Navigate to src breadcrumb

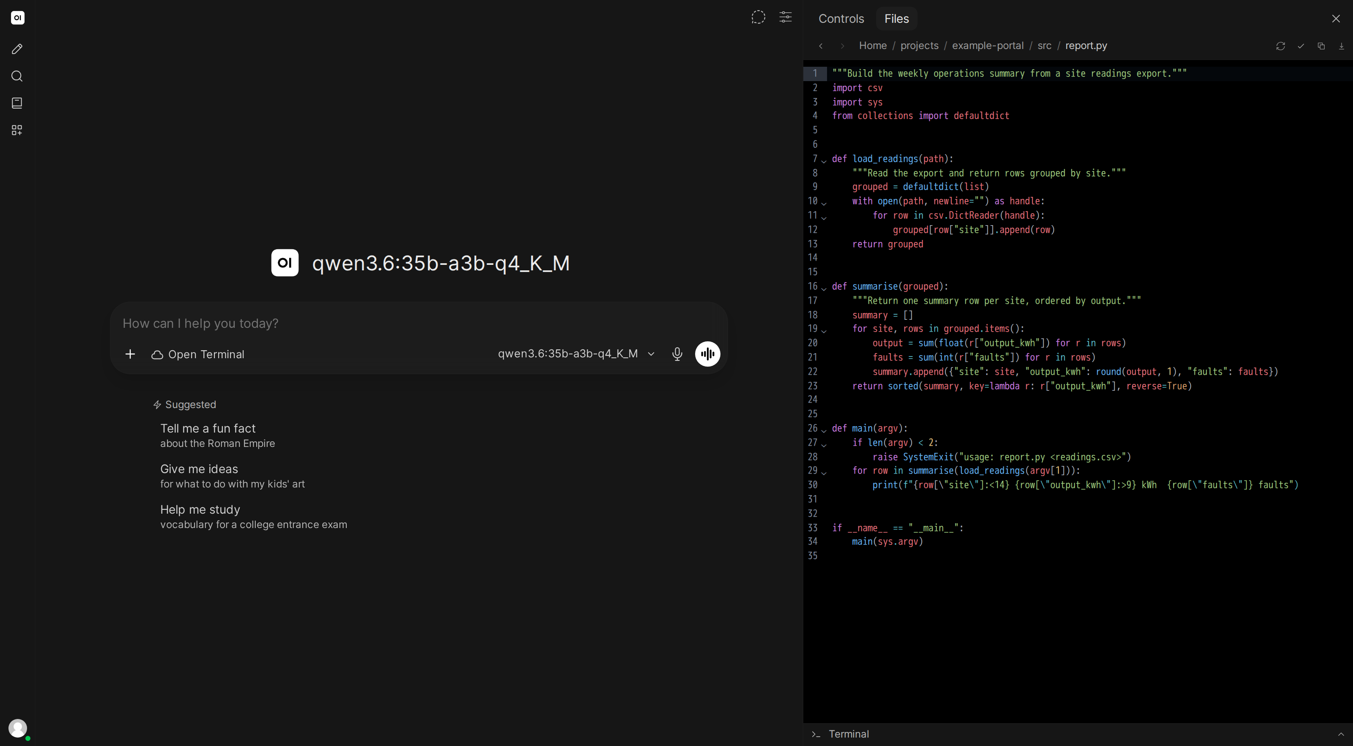pyautogui.click(x=1044, y=46)
